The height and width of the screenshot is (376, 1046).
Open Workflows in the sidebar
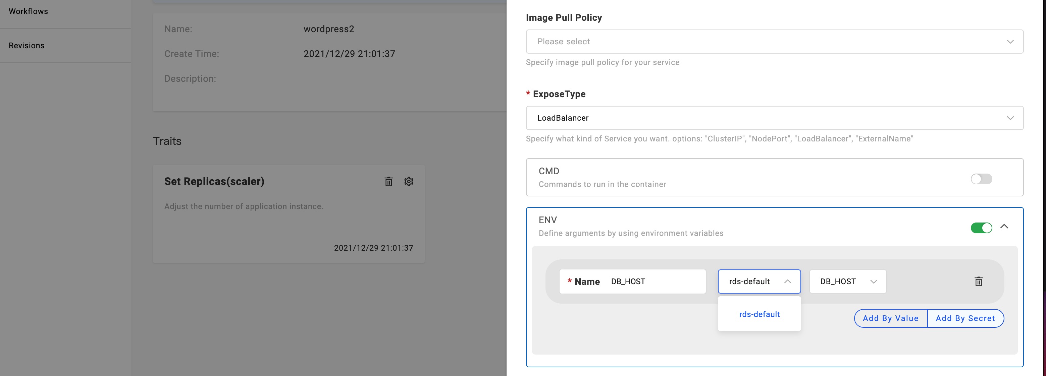[29, 11]
